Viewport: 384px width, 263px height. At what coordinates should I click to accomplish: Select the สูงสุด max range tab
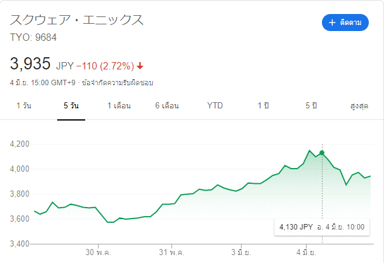tap(360, 105)
